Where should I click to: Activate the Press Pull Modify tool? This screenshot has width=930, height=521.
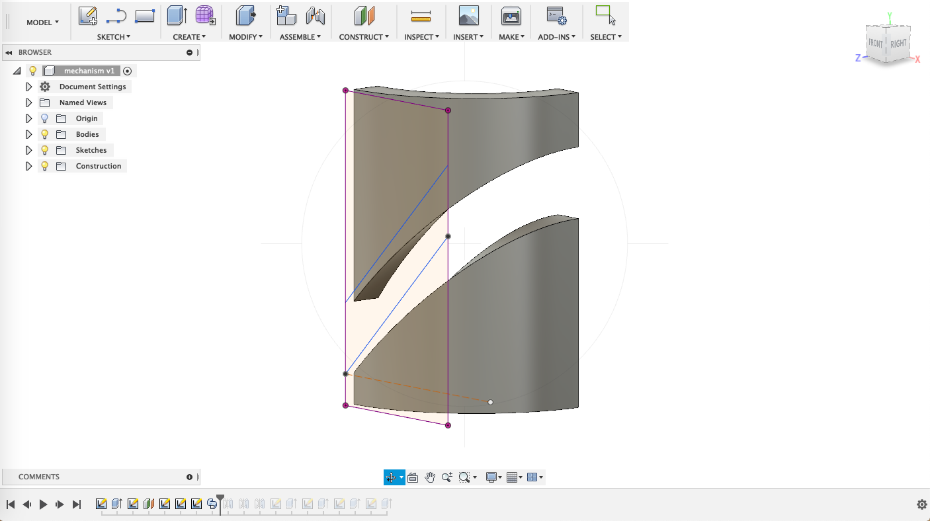[245, 15]
